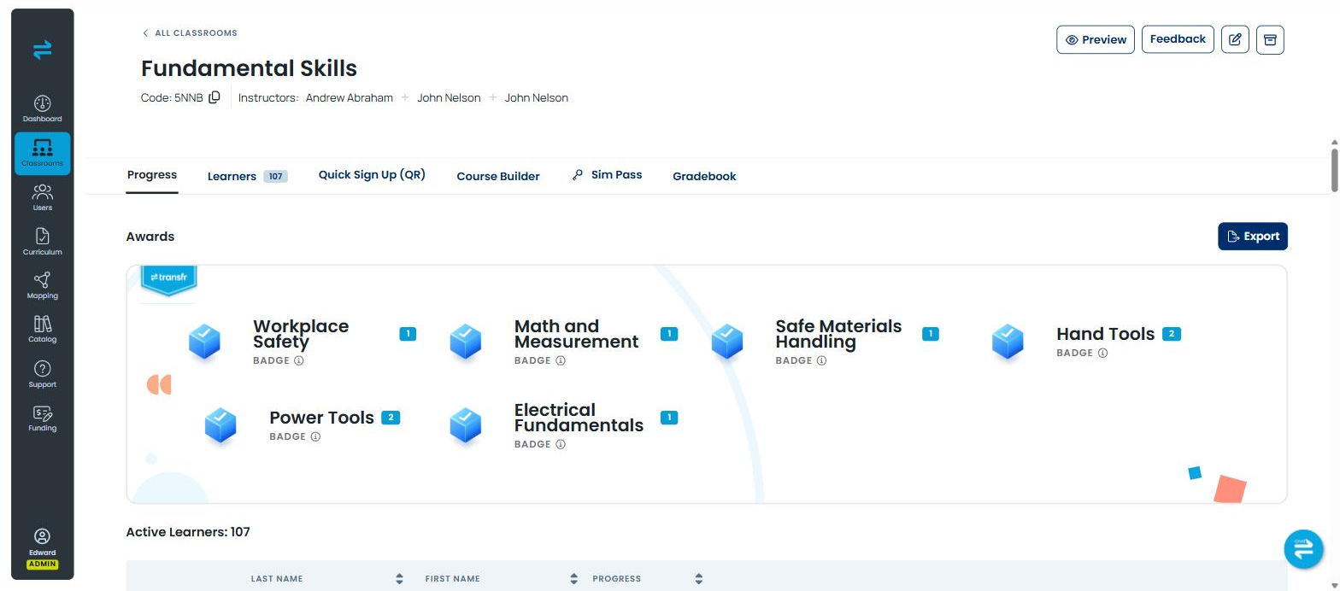This screenshot has width=1340, height=591.
Task: Open the Dashboard sidebar item
Action: pos(42,108)
